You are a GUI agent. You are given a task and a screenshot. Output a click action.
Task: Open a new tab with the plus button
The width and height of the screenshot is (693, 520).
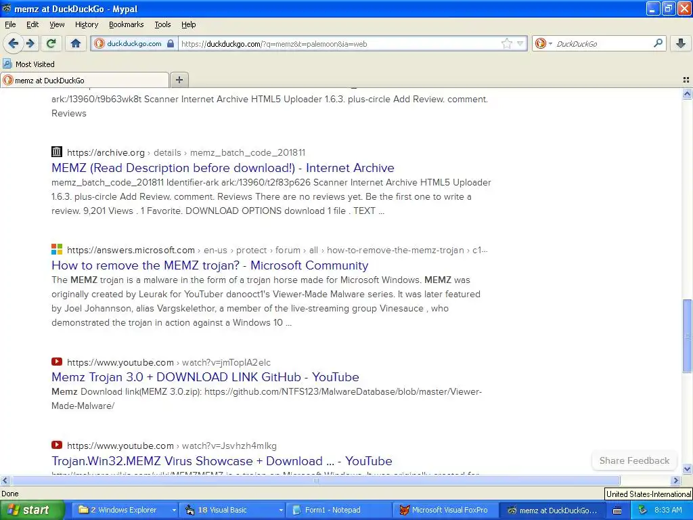pyautogui.click(x=179, y=80)
